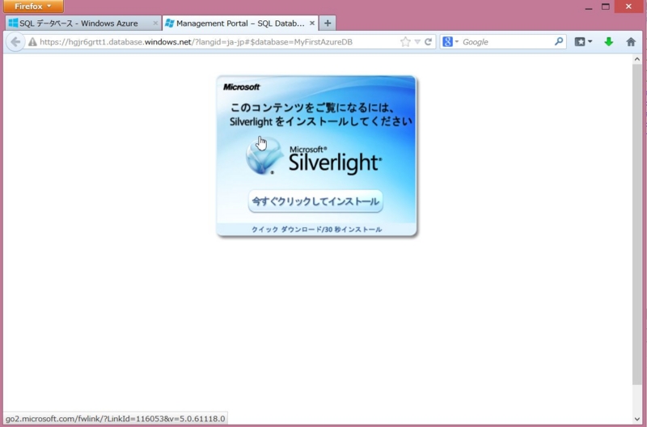Click the scrollbar up arrow
647x427 pixels.
point(637,59)
